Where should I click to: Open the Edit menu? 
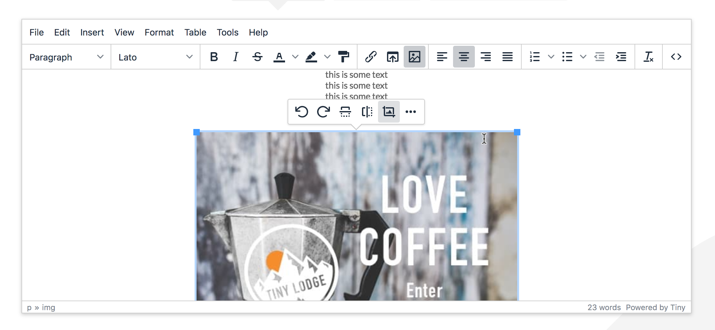tap(62, 32)
